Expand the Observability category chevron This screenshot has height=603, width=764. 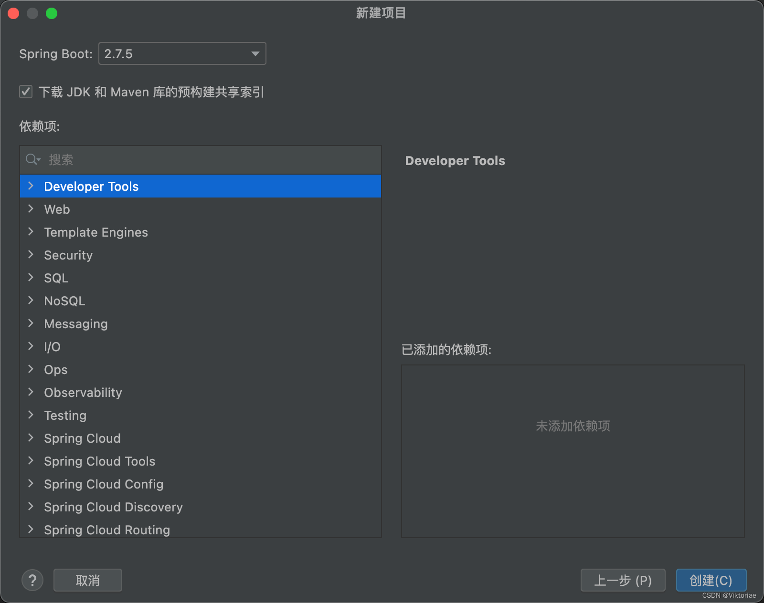pyautogui.click(x=31, y=392)
